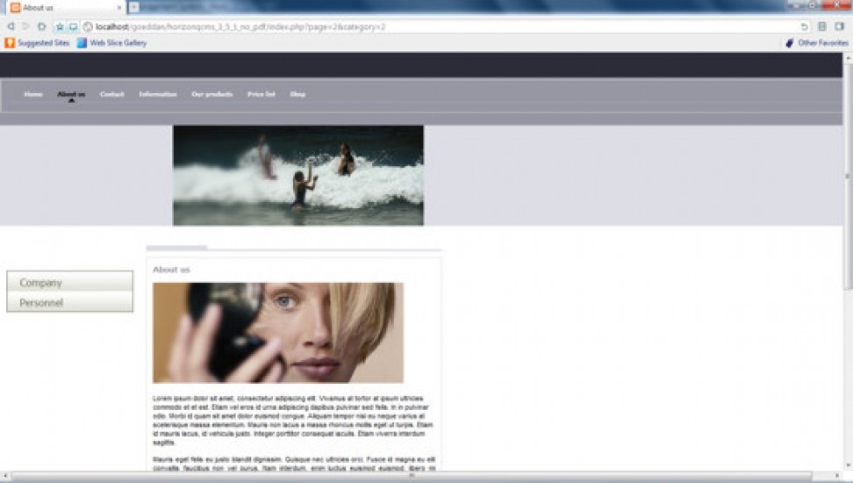Click the surfing wave banner image
This screenshot has height=483, width=853.
[x=298, y=176]
